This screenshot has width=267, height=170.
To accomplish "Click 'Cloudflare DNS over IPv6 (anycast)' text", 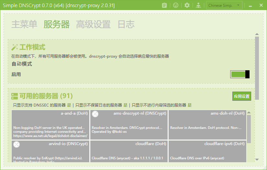I will point(197,158).
